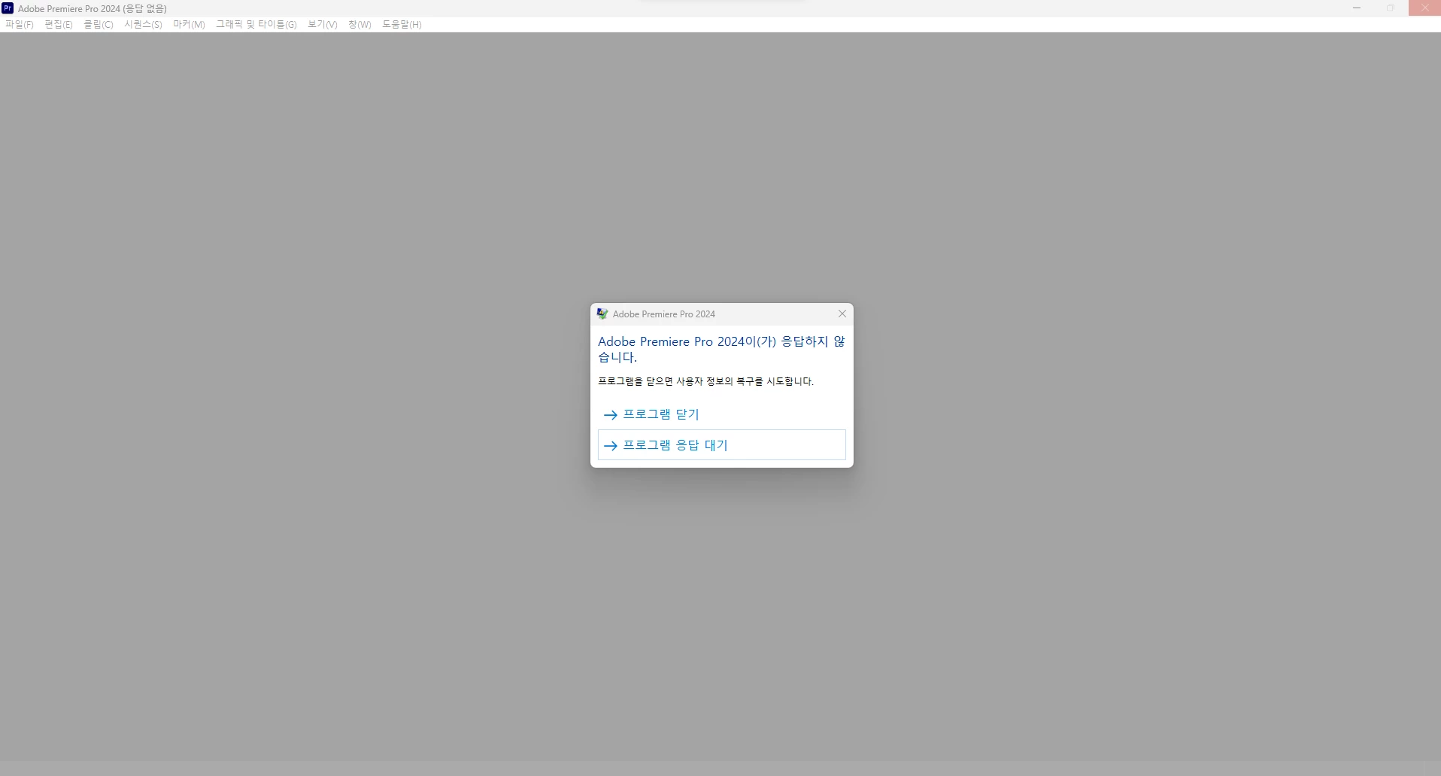The width and height of the screenshot is (1441, 776).
Task: Click the dialog's title bar app icon
Action: point(602,314)
